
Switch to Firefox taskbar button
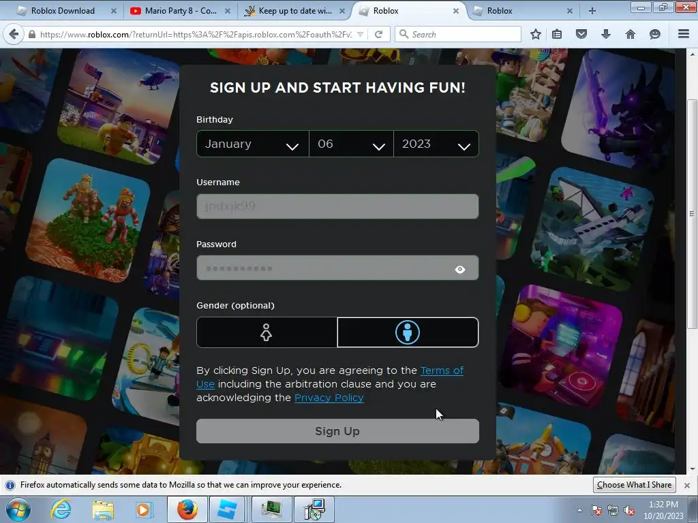tap(187, 509)
